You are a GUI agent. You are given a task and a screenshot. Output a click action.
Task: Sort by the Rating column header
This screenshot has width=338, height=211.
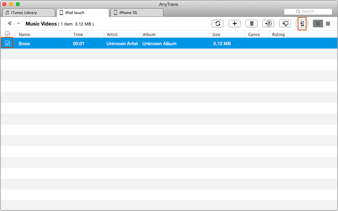[x=278, y=34]
